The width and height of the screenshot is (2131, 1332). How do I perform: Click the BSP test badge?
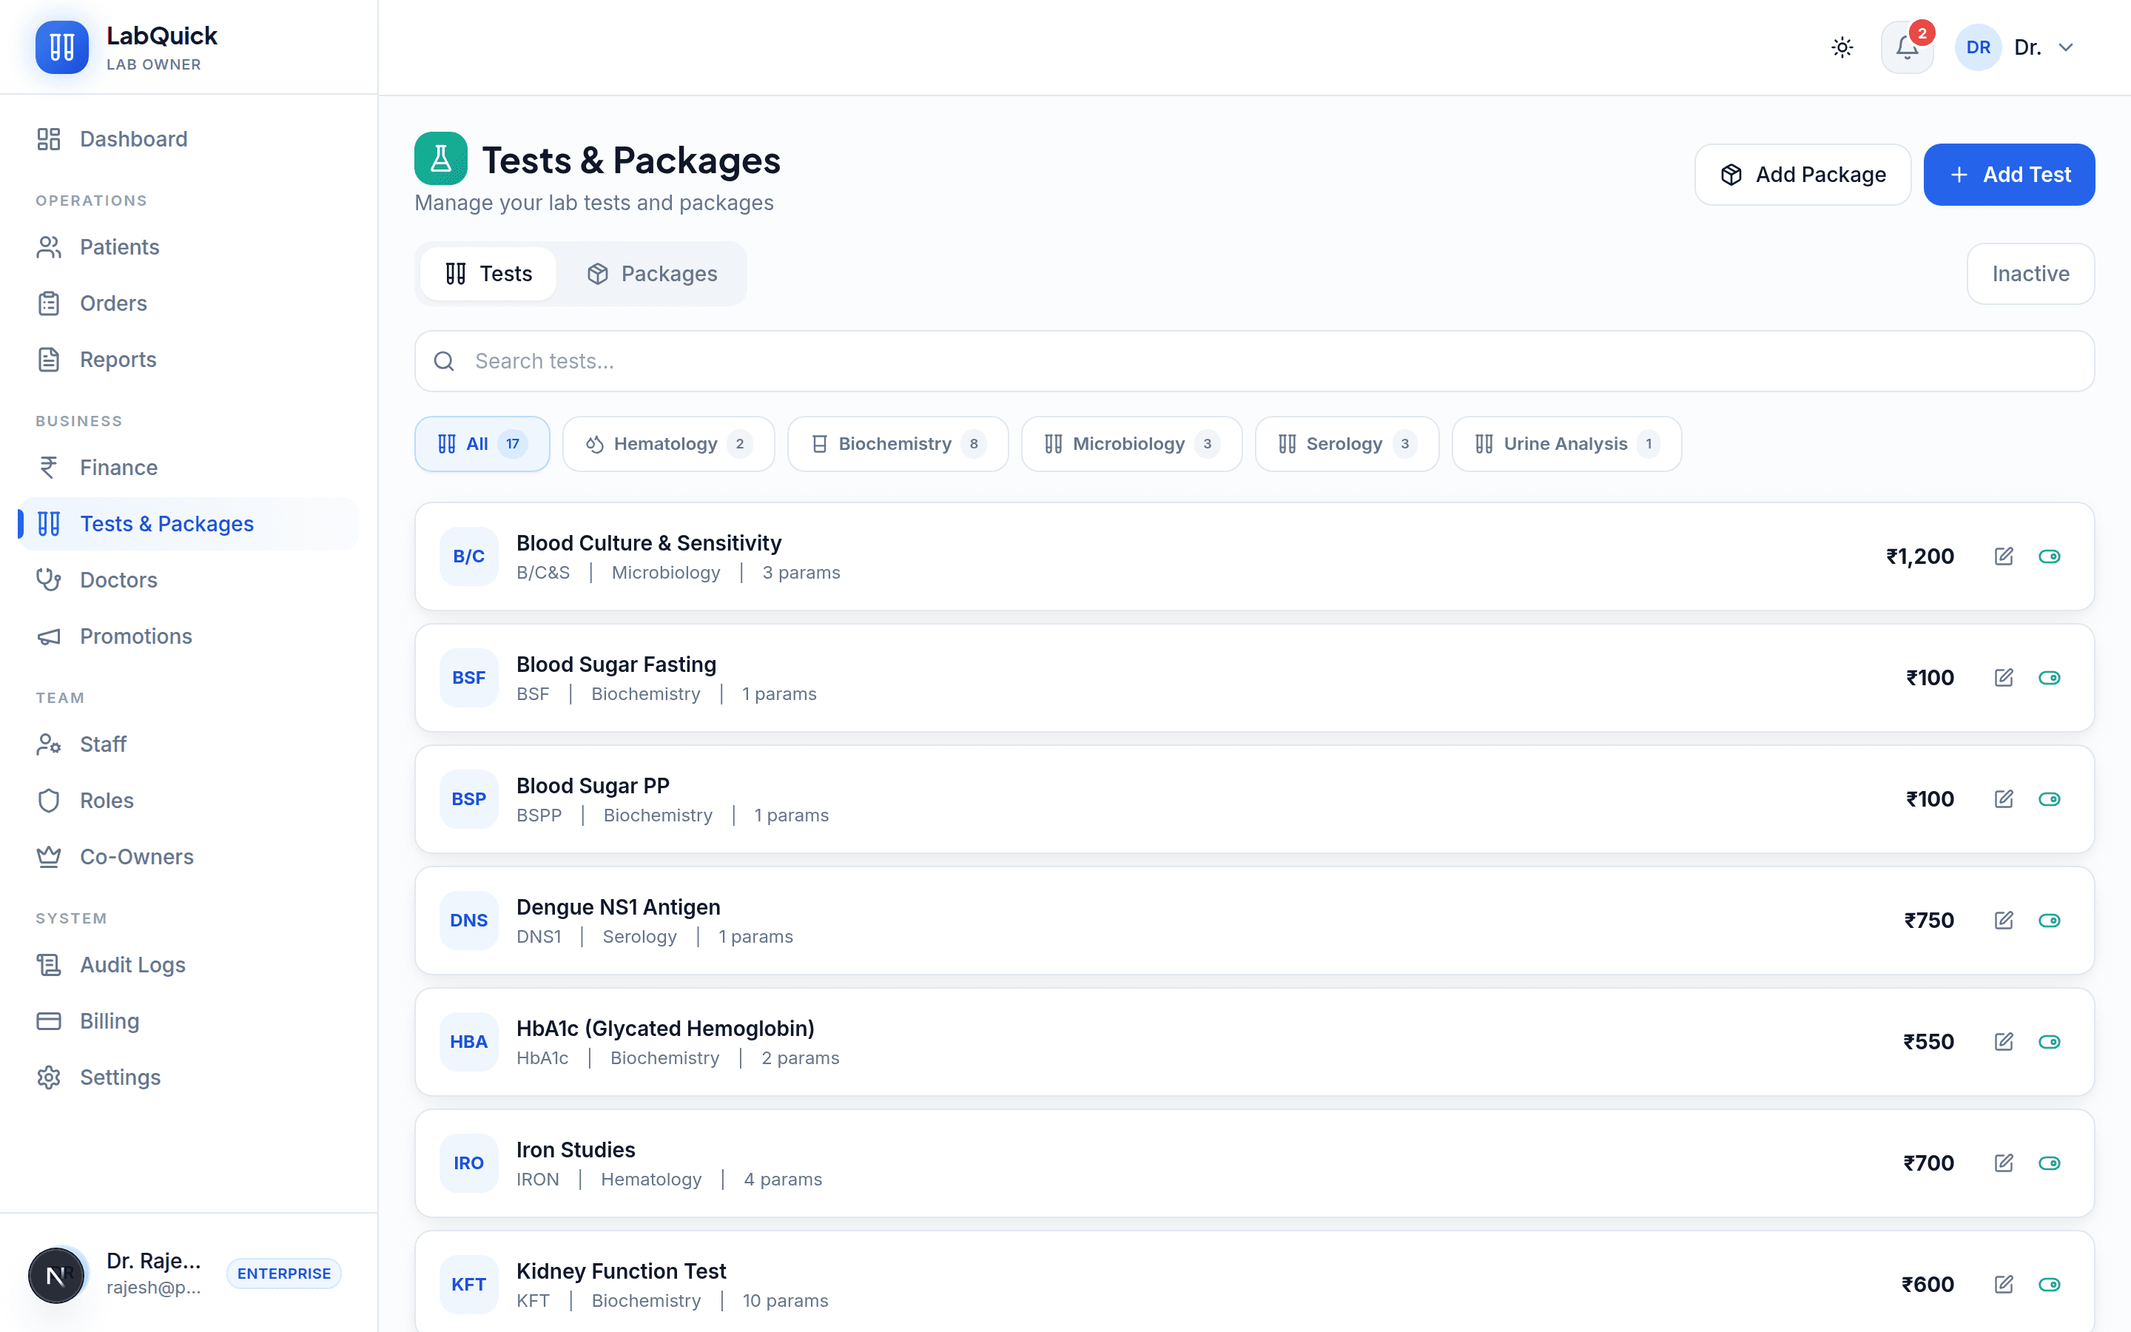click(468, 799)
